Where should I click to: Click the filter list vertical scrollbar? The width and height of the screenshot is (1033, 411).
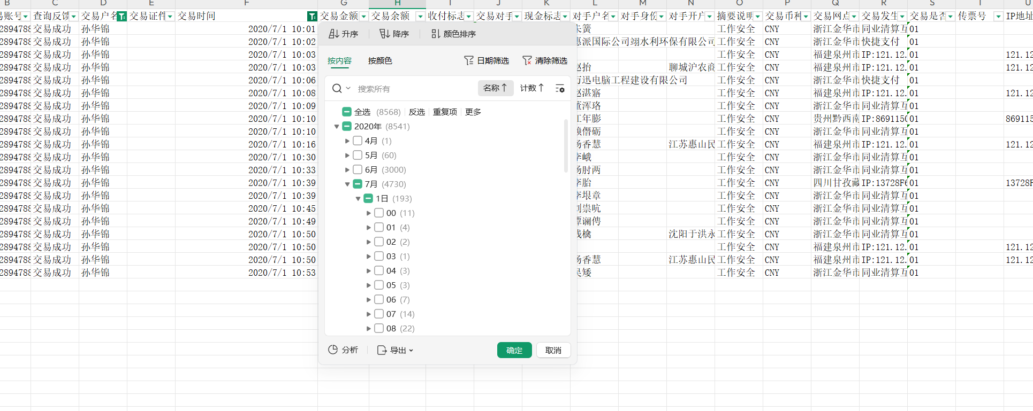[566, 146]
